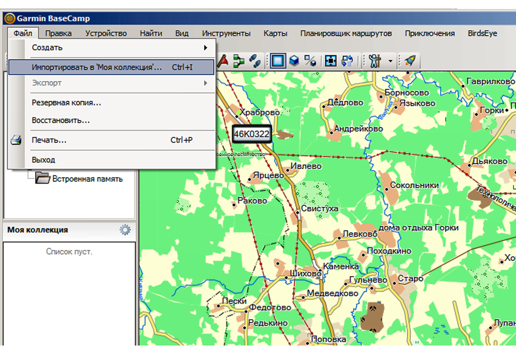The width and height of the screenshot is (516, 354).
Task: Click the printer icon beside Печать
Action: (x=16, y=140)
